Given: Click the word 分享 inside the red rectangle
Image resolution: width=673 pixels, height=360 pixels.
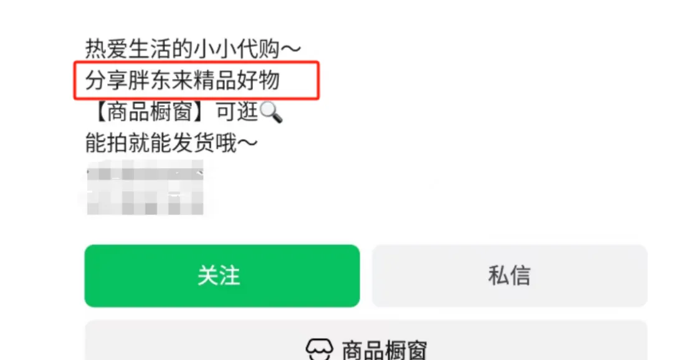Looking at the screenshot, I should (x=107, y=80).
